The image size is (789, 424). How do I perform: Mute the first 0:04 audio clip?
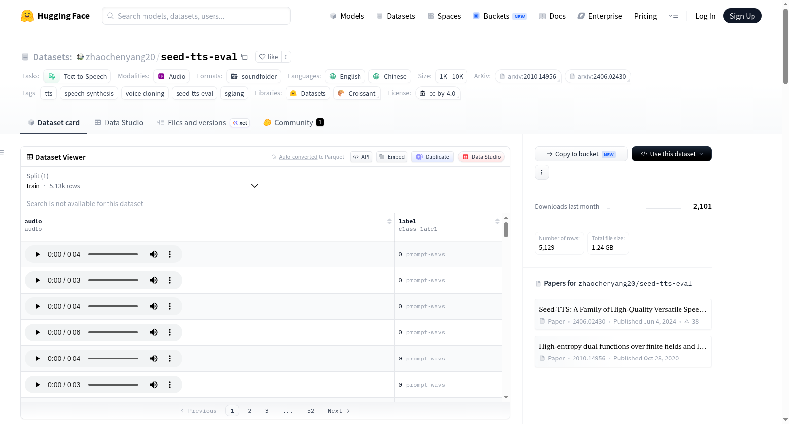pos(154,254)
